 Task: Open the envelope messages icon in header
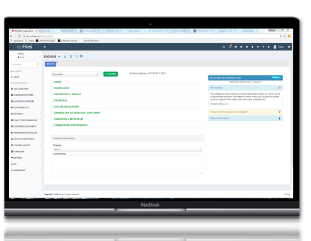224,47
